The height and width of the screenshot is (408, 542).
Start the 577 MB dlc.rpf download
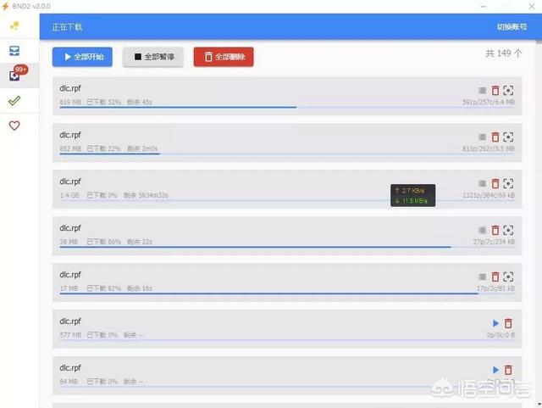coord(495,323)
